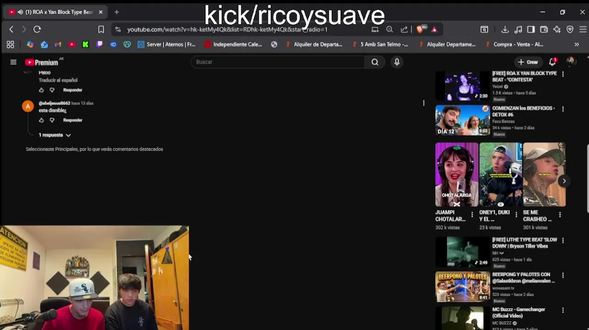Viewport: 589px width, 330px height.
Task: Toggle the browser sidebar panel icon
Action: click(x=531, y=29)
